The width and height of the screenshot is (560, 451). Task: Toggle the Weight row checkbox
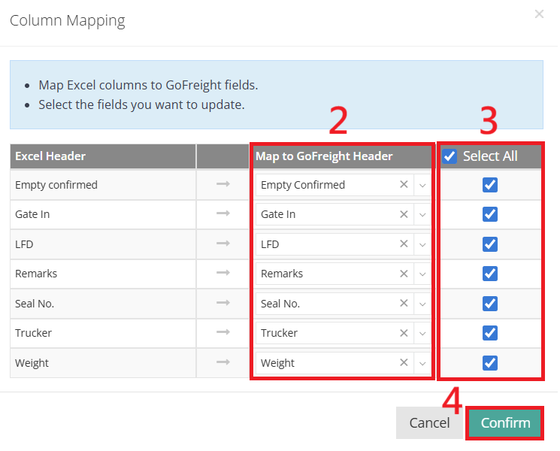489,363
